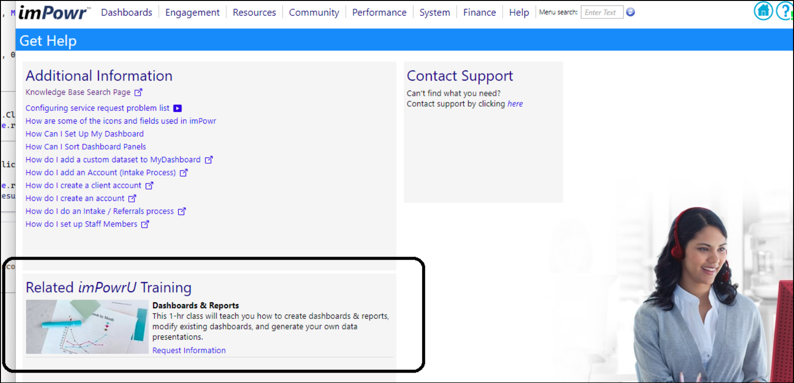Open Configuring service request problem list
This screenshot has height=383, width=794.
[97, 108]
